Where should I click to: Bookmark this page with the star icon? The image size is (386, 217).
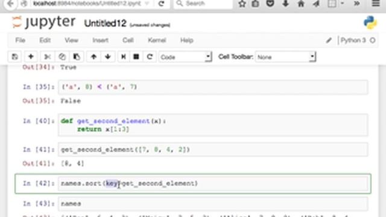click(x=242, y=4)
